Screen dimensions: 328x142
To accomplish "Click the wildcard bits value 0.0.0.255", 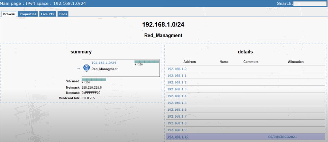I will click(x=88, y=98).
